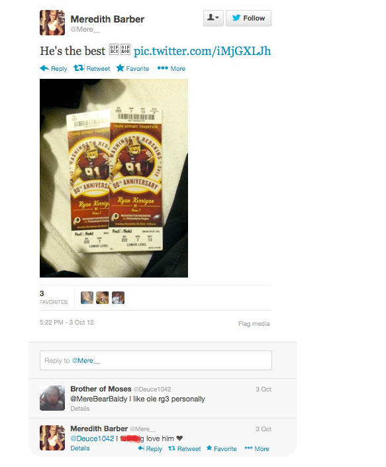Flag media on this tweet

(254, 324)
